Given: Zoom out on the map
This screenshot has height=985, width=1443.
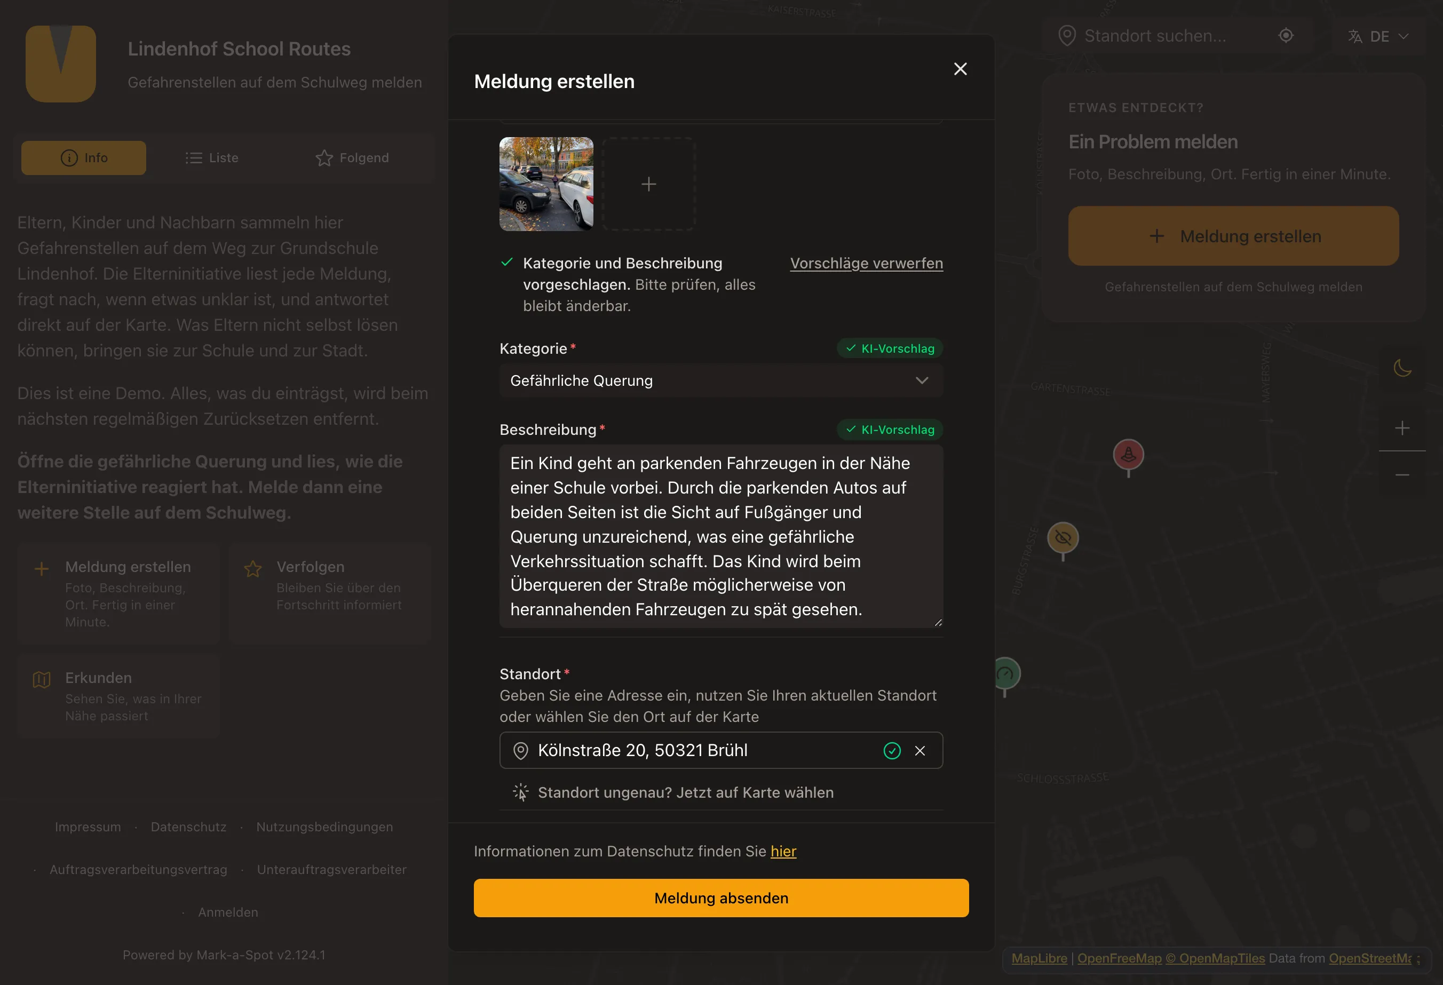Looking at the screenshot, I should [1402, 475].
